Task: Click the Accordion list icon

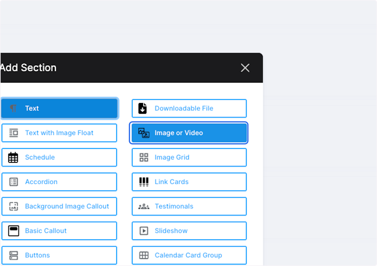Action: [14, 182]
